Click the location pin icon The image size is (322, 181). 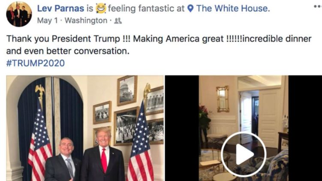(190, 9)
